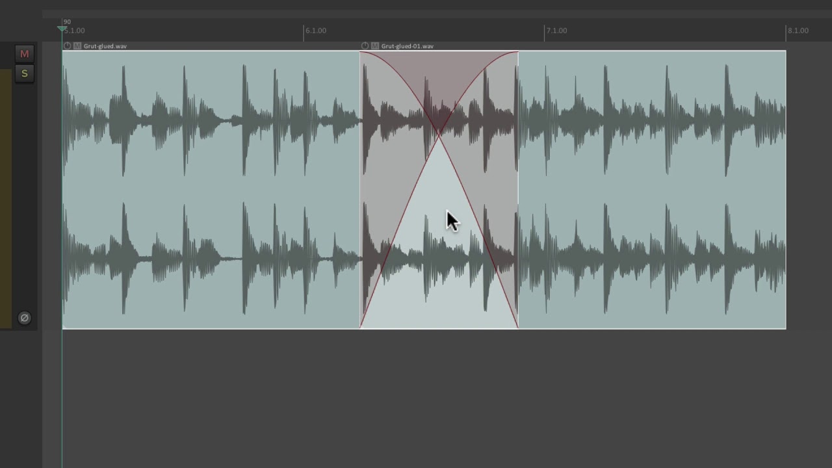Click the Grut-glued-01.wav item name label
Image resolution: width=832 pixels, height=468 pixels.
pyautogui.click(x=407, y=46)
